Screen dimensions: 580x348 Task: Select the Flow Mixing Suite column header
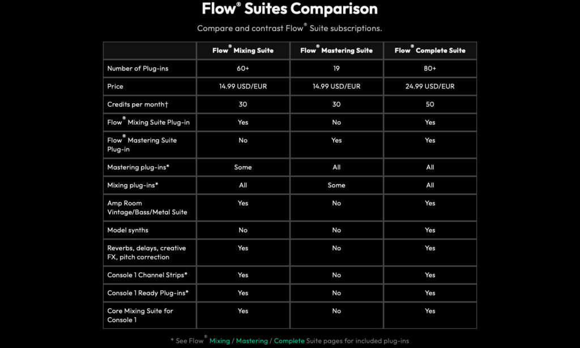coord(242,50)
